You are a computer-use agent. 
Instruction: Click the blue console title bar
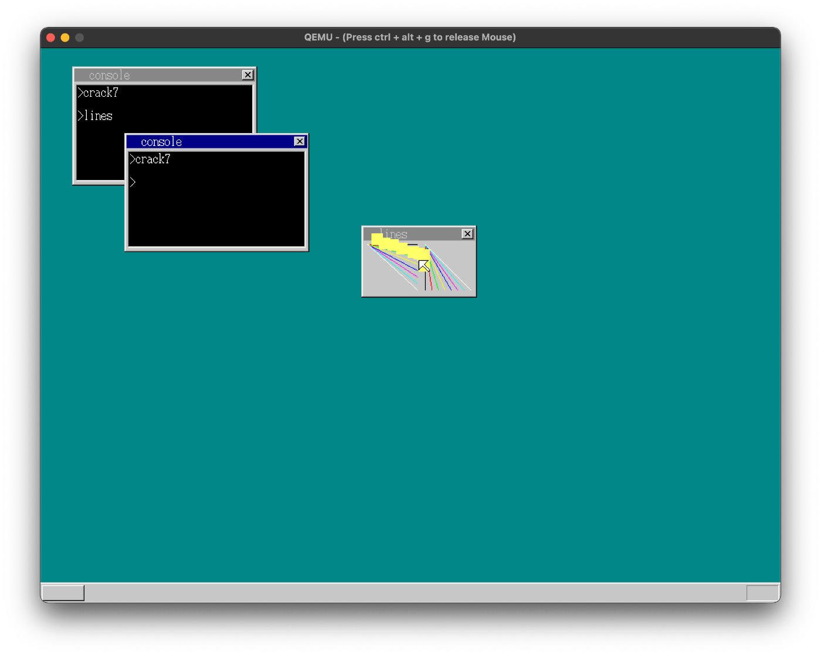point(216,142)
